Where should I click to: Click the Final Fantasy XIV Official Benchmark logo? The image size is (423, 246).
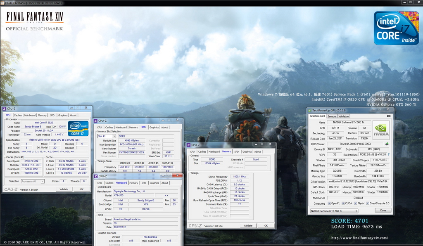coord(35,21)
